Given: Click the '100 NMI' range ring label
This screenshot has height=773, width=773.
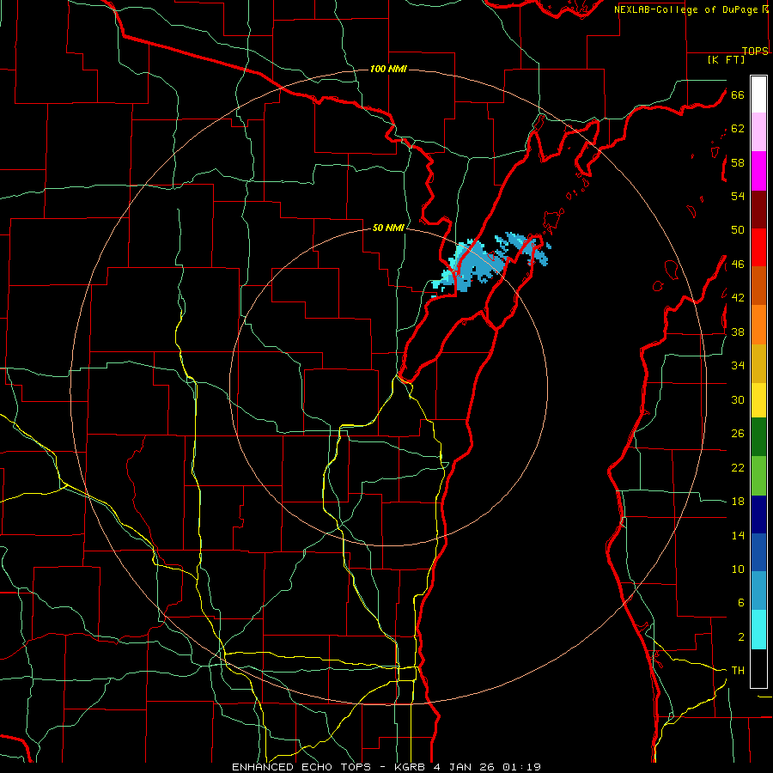Looking at the screenshot, I should (x=388, y=69).
